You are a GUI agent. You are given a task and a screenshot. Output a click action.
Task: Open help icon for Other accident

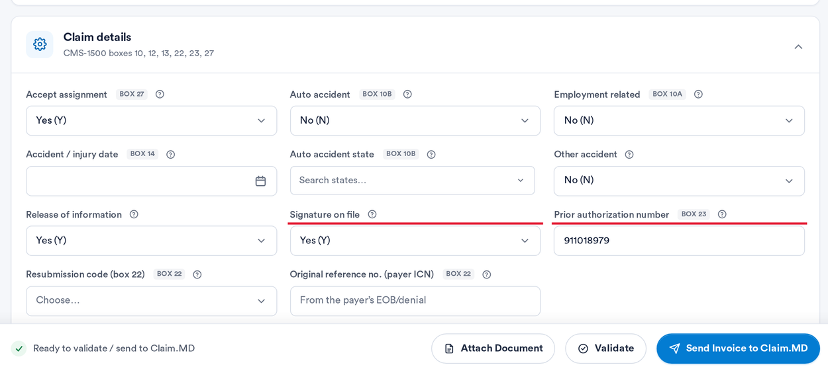click(629, 155)
